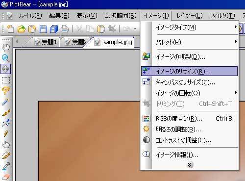Select the Finger smudge tool
The width and height of the screenshot is (245, 181).
pyautogui.click(x=6, y=145)
